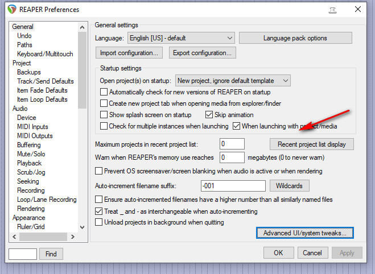Click the pin window icon in title bar
The width and height of the screenshot is (375, 274).
coord(332,10)
